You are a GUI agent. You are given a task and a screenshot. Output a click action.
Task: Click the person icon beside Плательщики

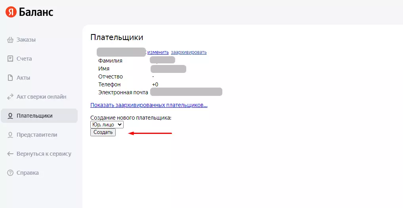[10, 116]
